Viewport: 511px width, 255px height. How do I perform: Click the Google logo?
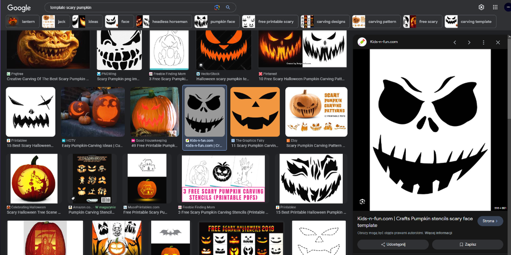tap(19, 8)
